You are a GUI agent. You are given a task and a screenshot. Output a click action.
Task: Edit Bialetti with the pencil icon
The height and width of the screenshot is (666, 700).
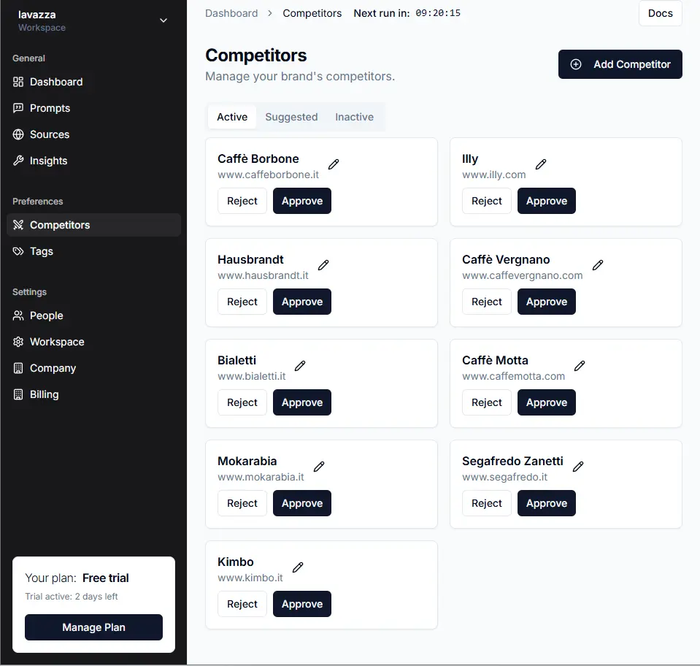[x=300, y=366]
